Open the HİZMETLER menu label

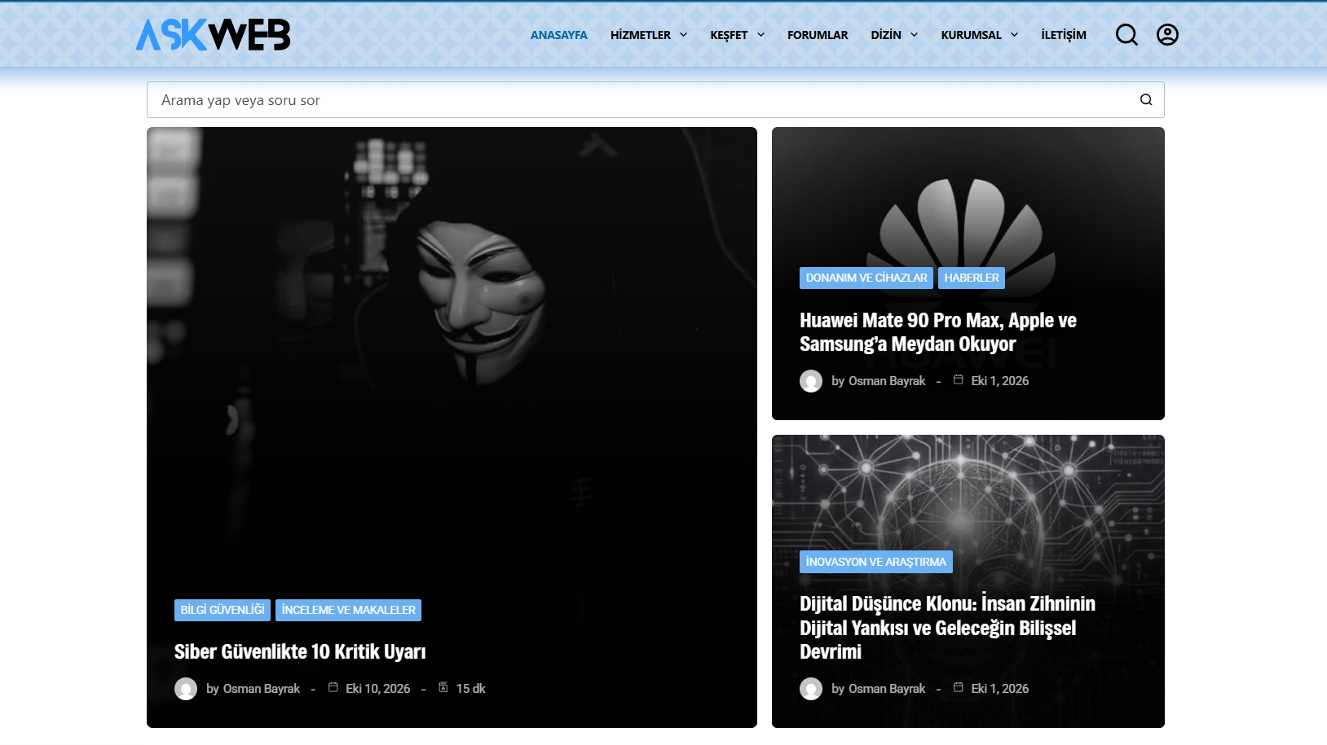tap(641, 35)
